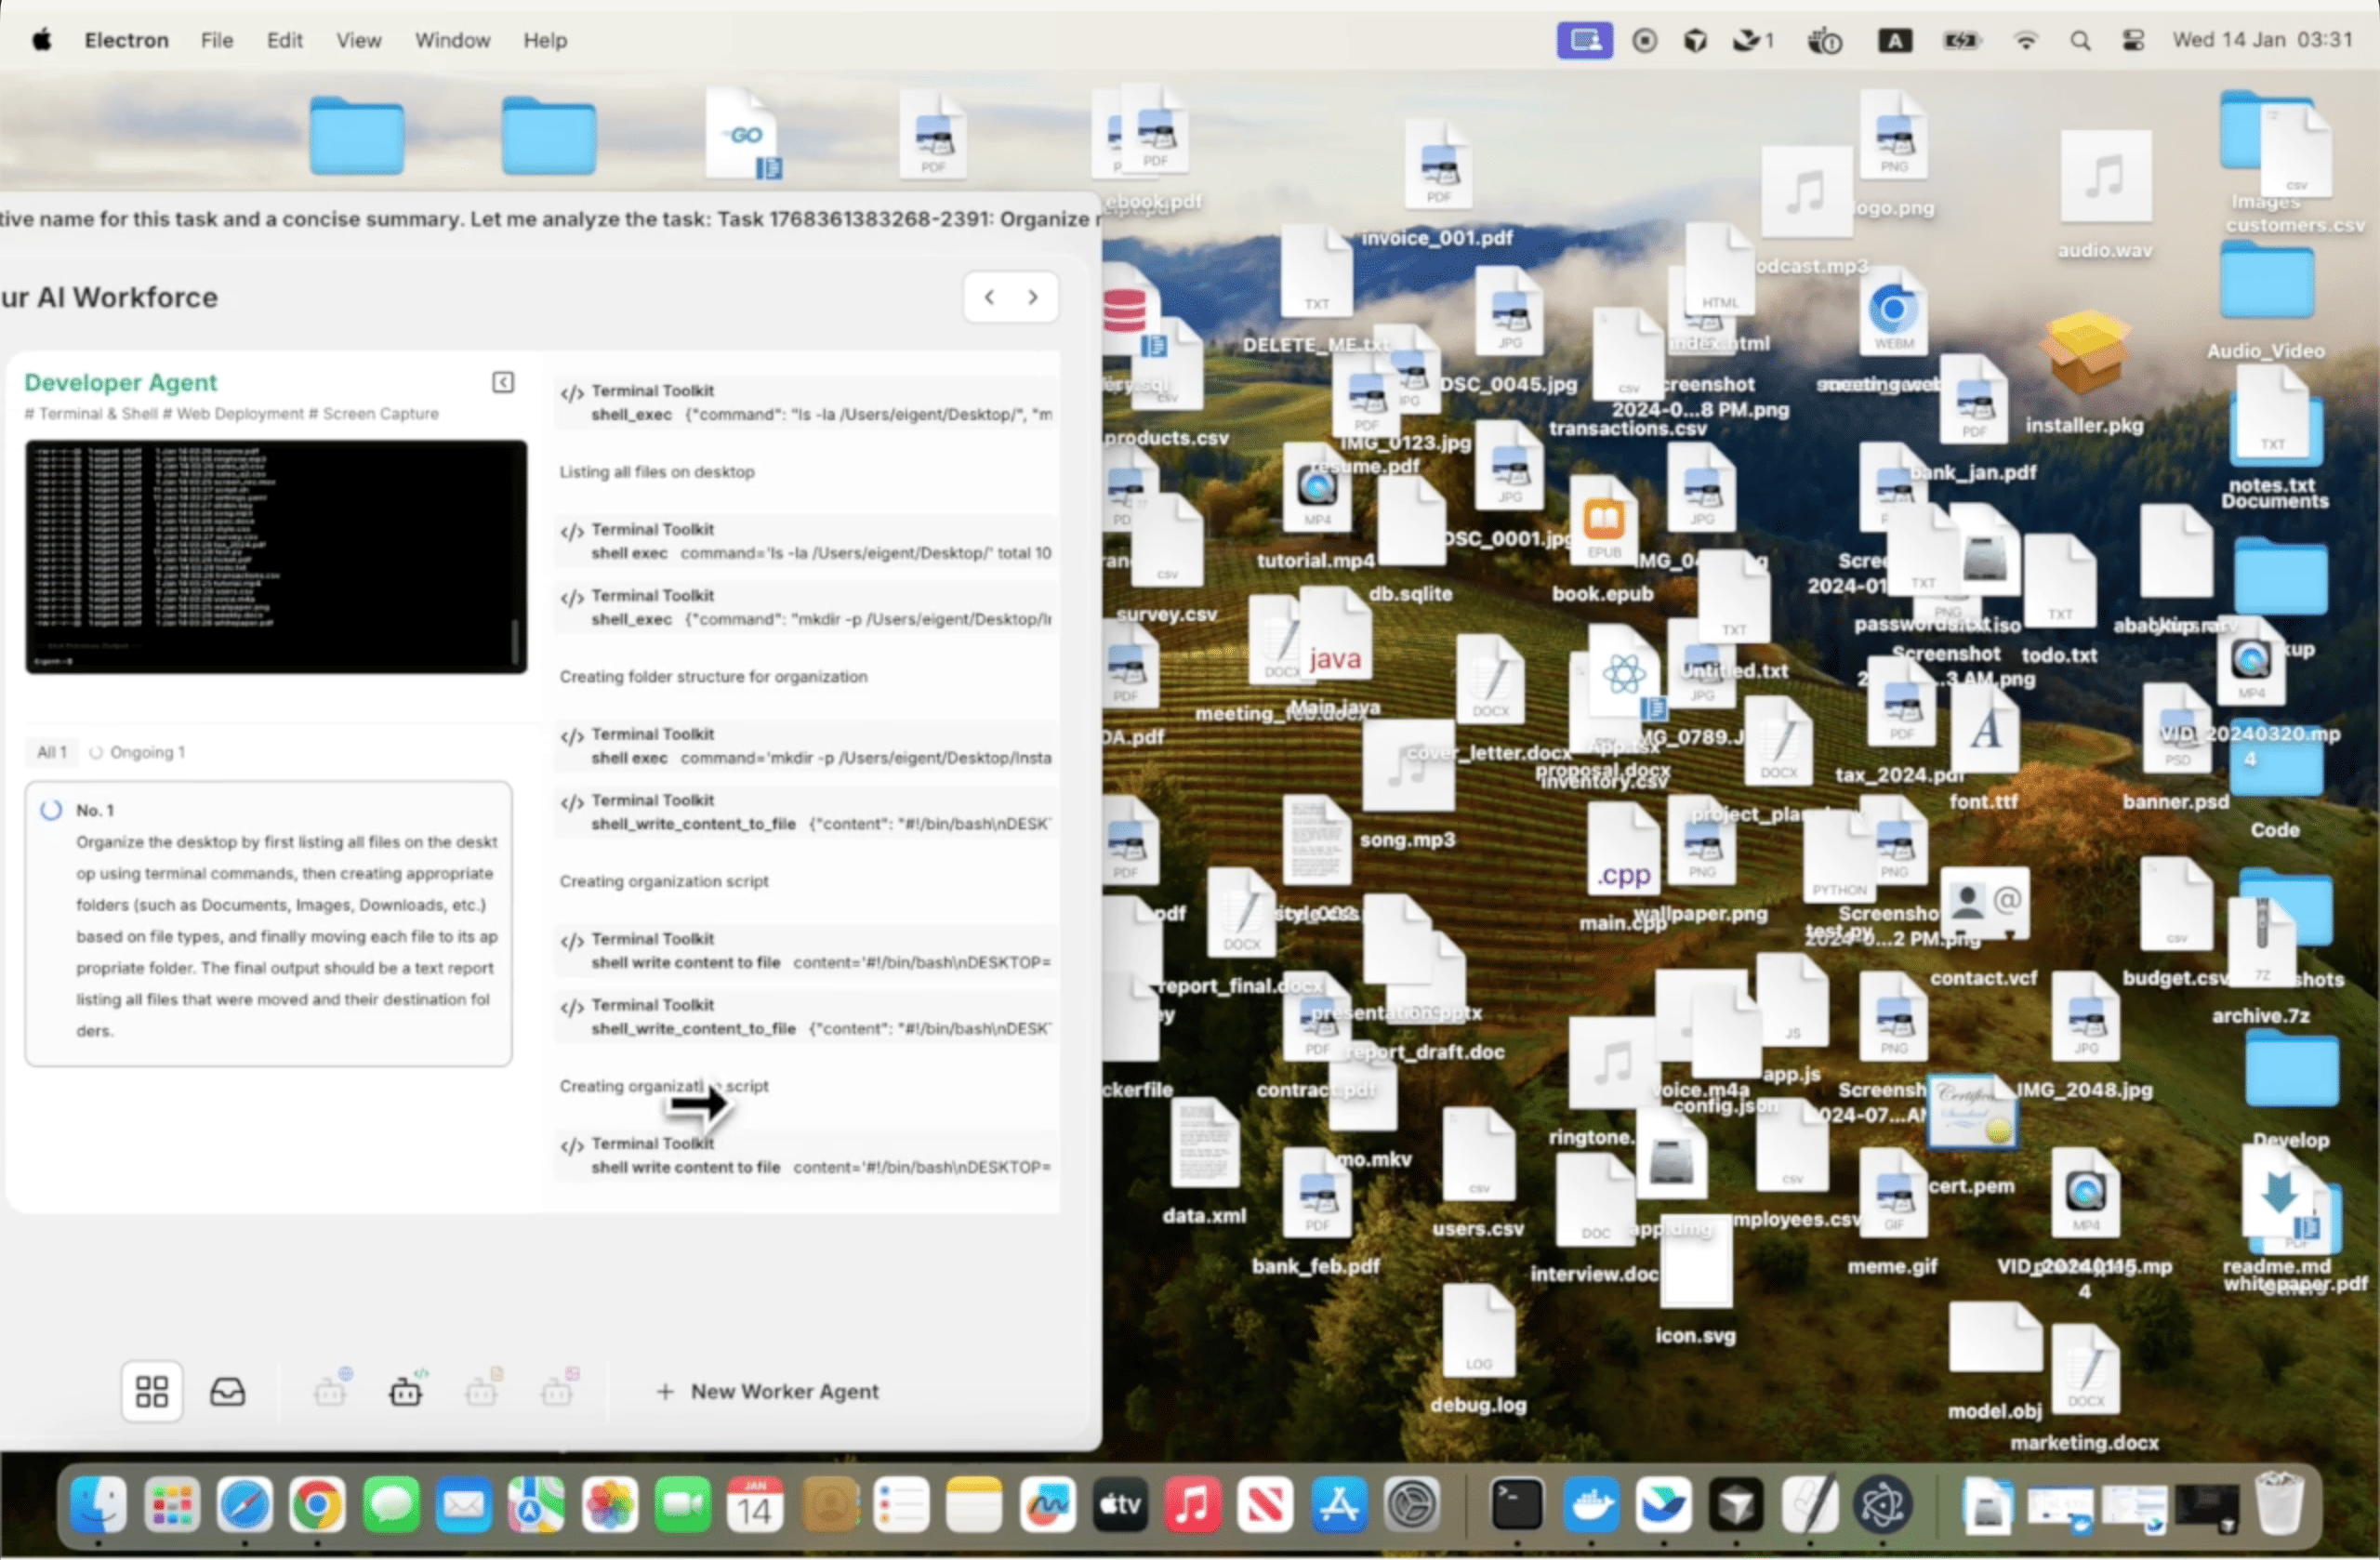Open Docker Desktop from the Dock
The width and height of the screenshot is (2380, 1560).
click(1591, 1504)
